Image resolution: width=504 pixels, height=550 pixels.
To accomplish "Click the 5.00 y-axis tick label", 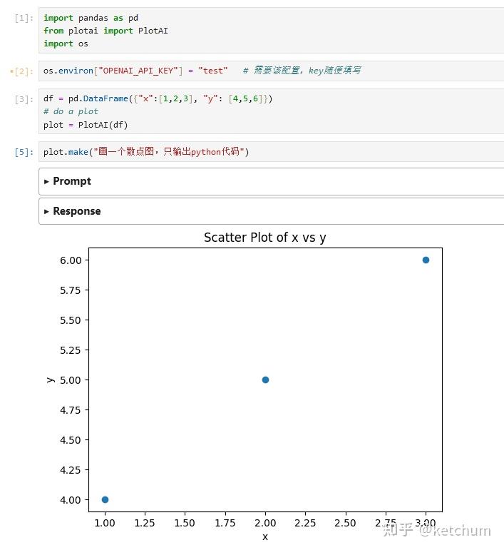I will (71, 380).
